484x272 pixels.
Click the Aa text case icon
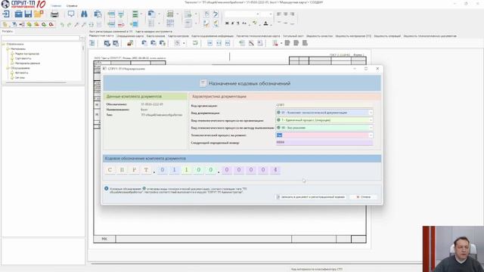(x=244, y=23)
